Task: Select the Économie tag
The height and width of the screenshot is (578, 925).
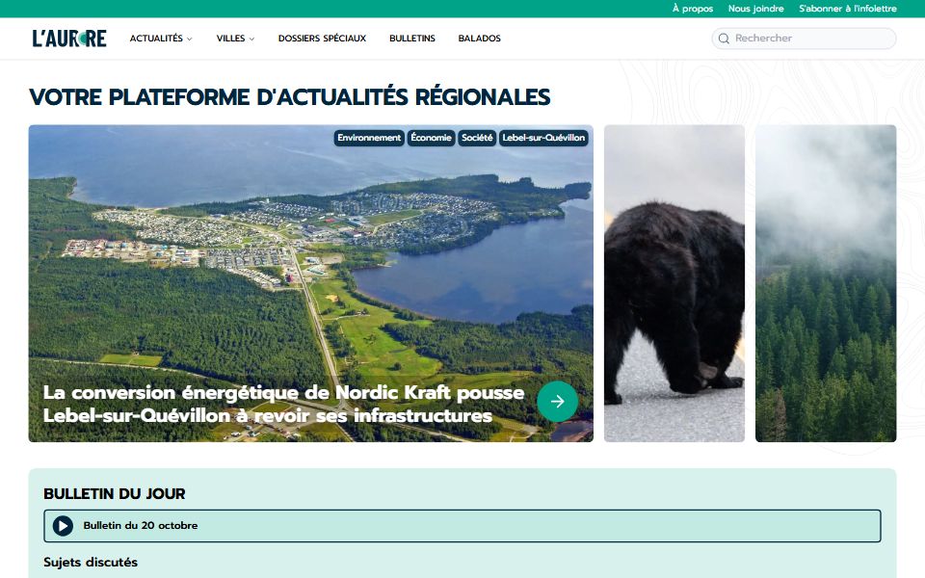Action: [x=432, y=138]
